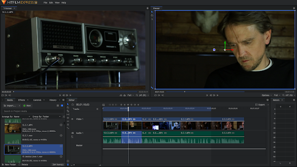Image resolution: width=297 pixels, height=167 pixels.
Task: Click New Folder button
Action: [x=9, y=165]
